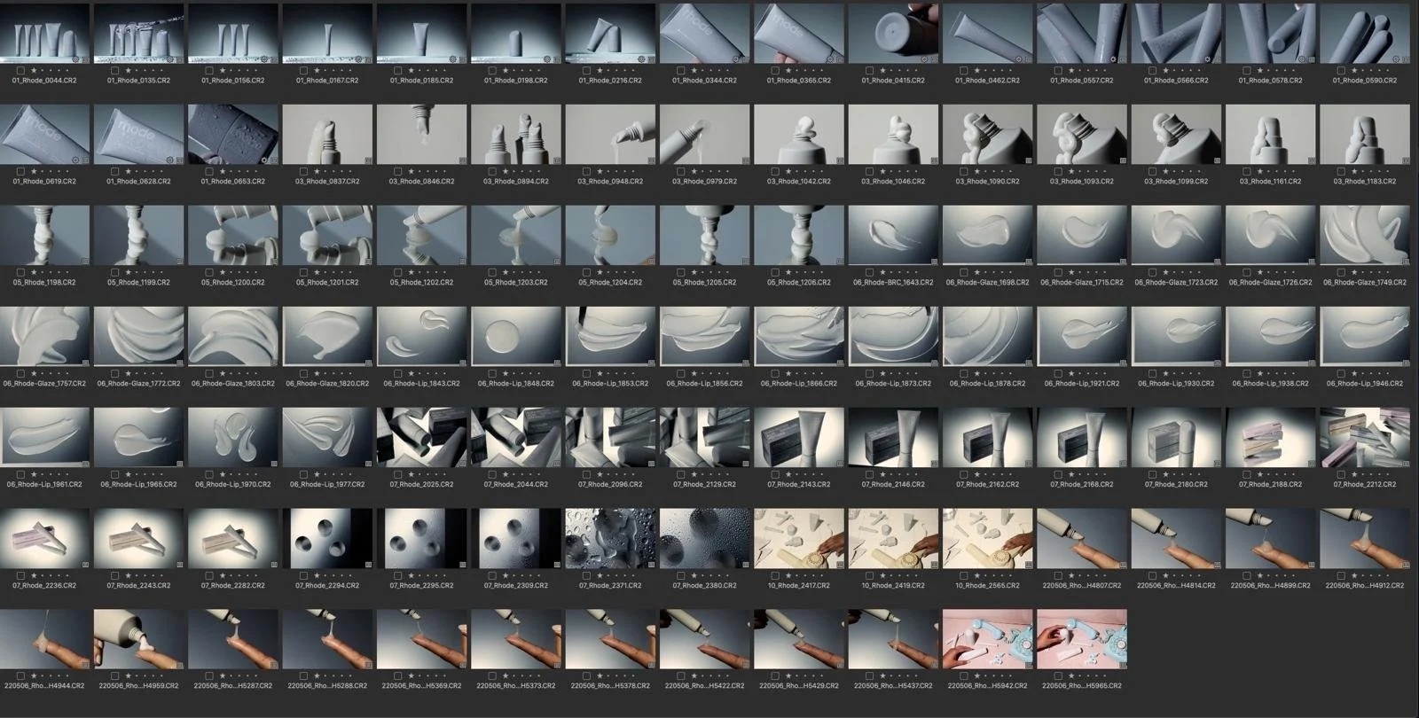Viewport: 1419px width, 718px height.
Task: Tick the checkbox under 01_Rhode_0135.CR2
Action: coord(114,70)
